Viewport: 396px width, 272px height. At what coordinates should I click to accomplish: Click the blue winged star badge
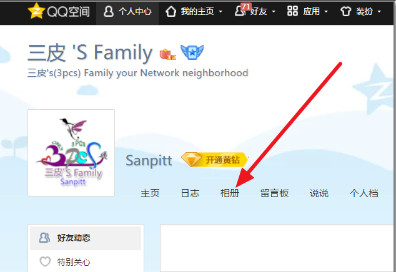point(192,52)
